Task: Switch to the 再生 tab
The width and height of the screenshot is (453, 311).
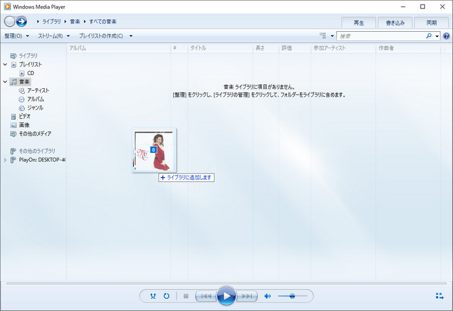Action: [359, 23]
